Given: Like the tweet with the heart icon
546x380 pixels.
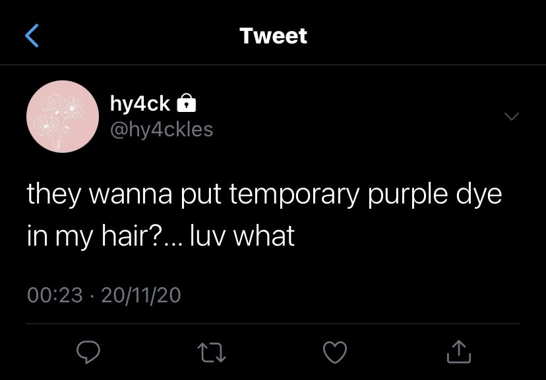Looking at the screenshot, I should pyautogui.click(x=335, y=352).
